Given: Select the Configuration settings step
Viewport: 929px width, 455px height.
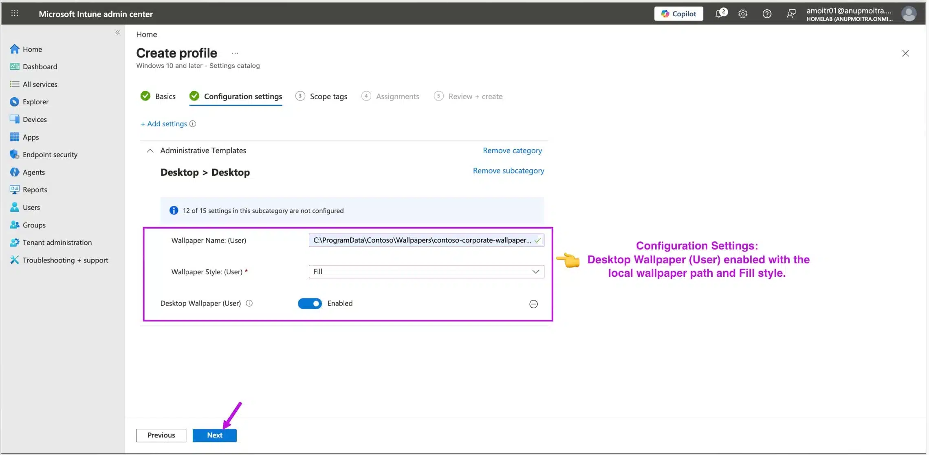Looking at the screenshot, I should (236, 96).
